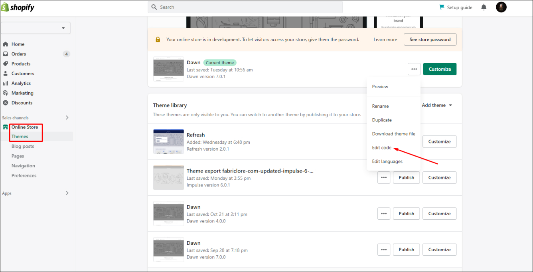Open Pages in sidebar

pyautogui.click(x=18, y=156)
